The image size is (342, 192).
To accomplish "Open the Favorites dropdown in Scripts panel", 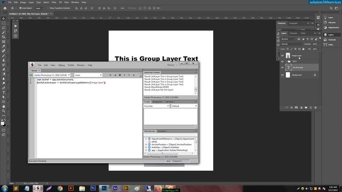I will 157,106.
